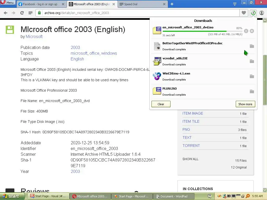Image resolution: width=267 pixels, height=200 pixels.
Task: Select the MIcrosoft office 2003 tab
Action: (92, 4)
